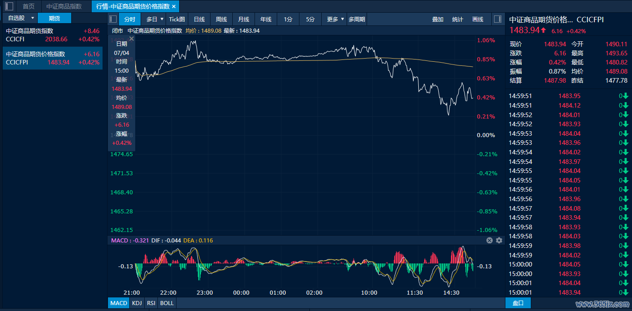Open MACD indicator settings gear
The width and height of the screenshot is (632, 311).
(499, 240)
